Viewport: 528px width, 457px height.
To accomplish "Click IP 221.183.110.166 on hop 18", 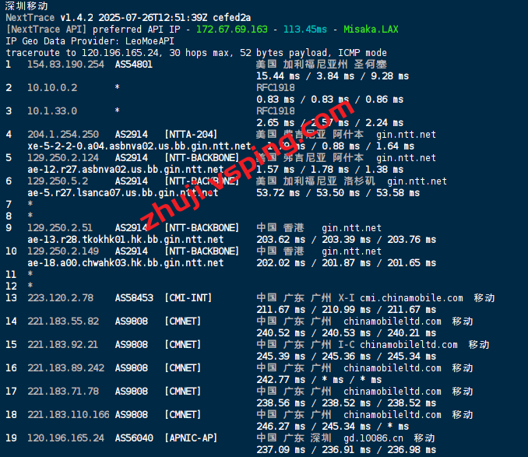I will 69,415.
